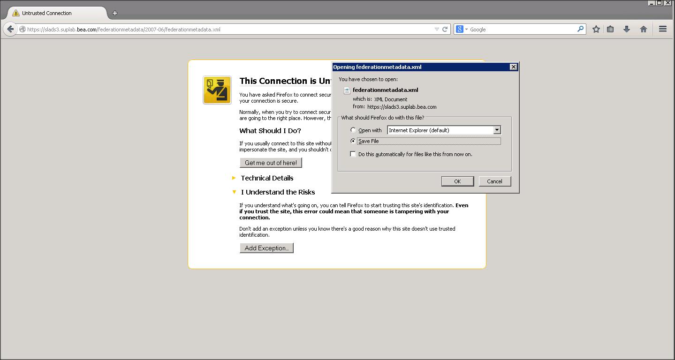Collapse I Understand the Risks section
Image resolution: width=675 pixels, height=360 pixels.
tap(273, 192)
